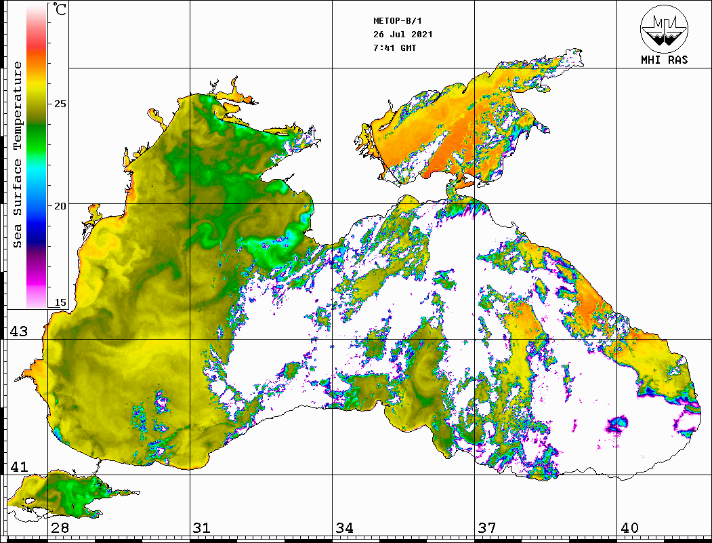The image size is (712, 543).
Task: Pick the 25 degree mark on color scale
Action: 60,104
